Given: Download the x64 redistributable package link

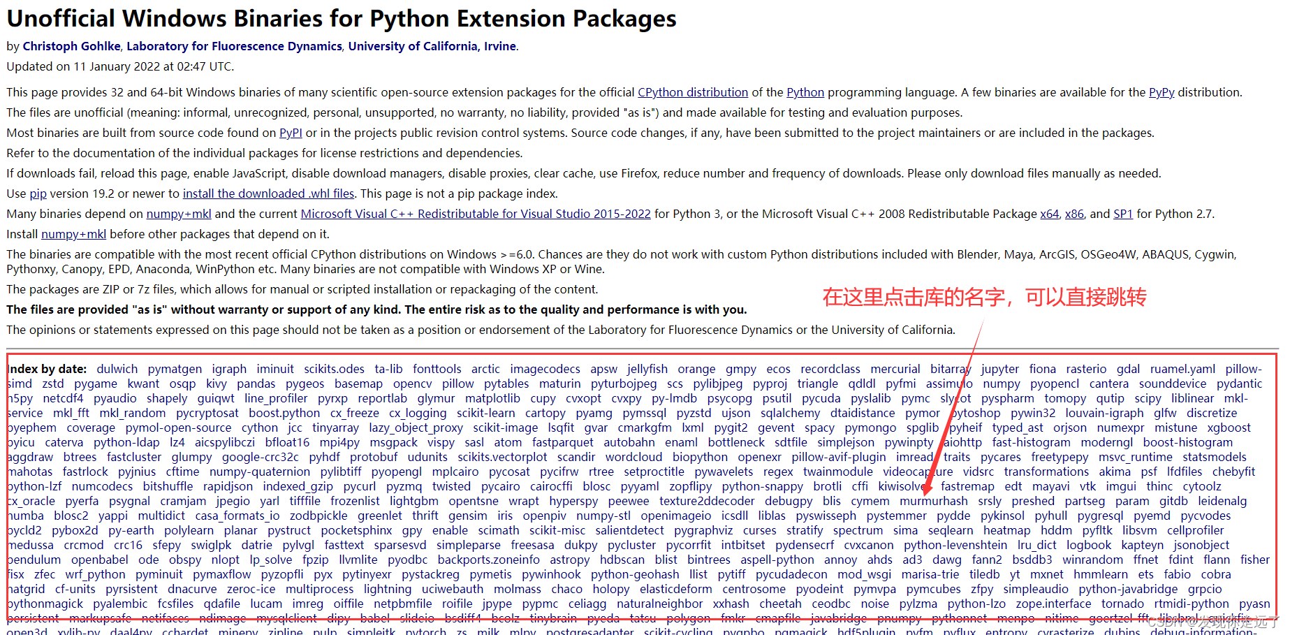Looking at the screenshot, I should click(1050, 214).
